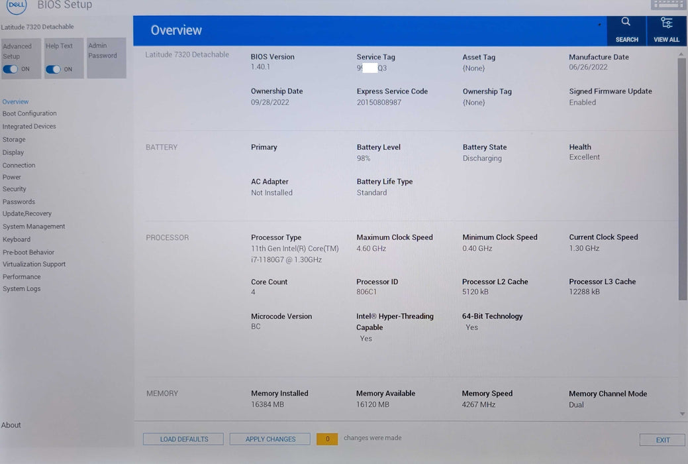Viewport: 688px width, 464px height.
Task: Click the Maximum Clock Speed 4.60 GHz
Action: tap(371, 249)
